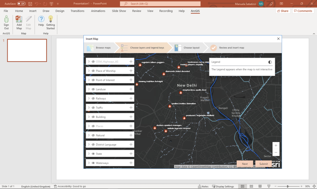
Task: Add Traffic layer to legend
Action: (x=131, y=108)
